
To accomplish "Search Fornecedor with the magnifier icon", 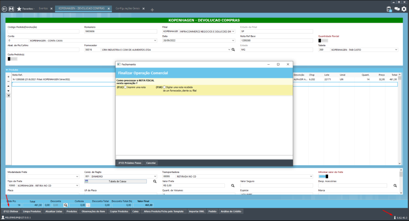I will (x=233, y=50).
